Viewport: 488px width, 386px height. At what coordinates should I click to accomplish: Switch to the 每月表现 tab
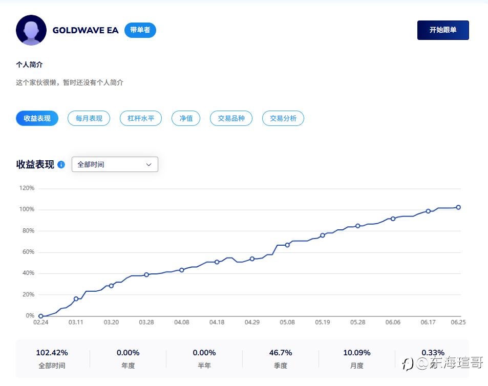click(89, 118)
